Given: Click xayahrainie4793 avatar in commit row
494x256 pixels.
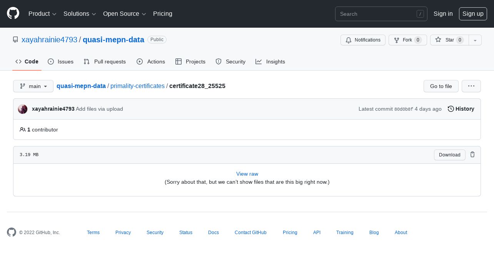Looking at the screenshot, I should (x=23, y=109).
